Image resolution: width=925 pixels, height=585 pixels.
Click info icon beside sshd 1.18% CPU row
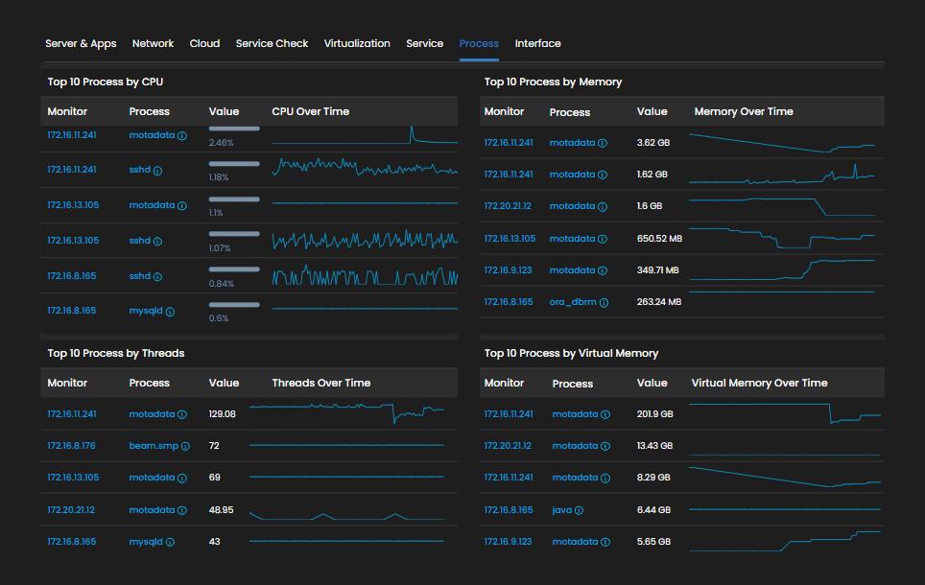[x=157, y=171]
